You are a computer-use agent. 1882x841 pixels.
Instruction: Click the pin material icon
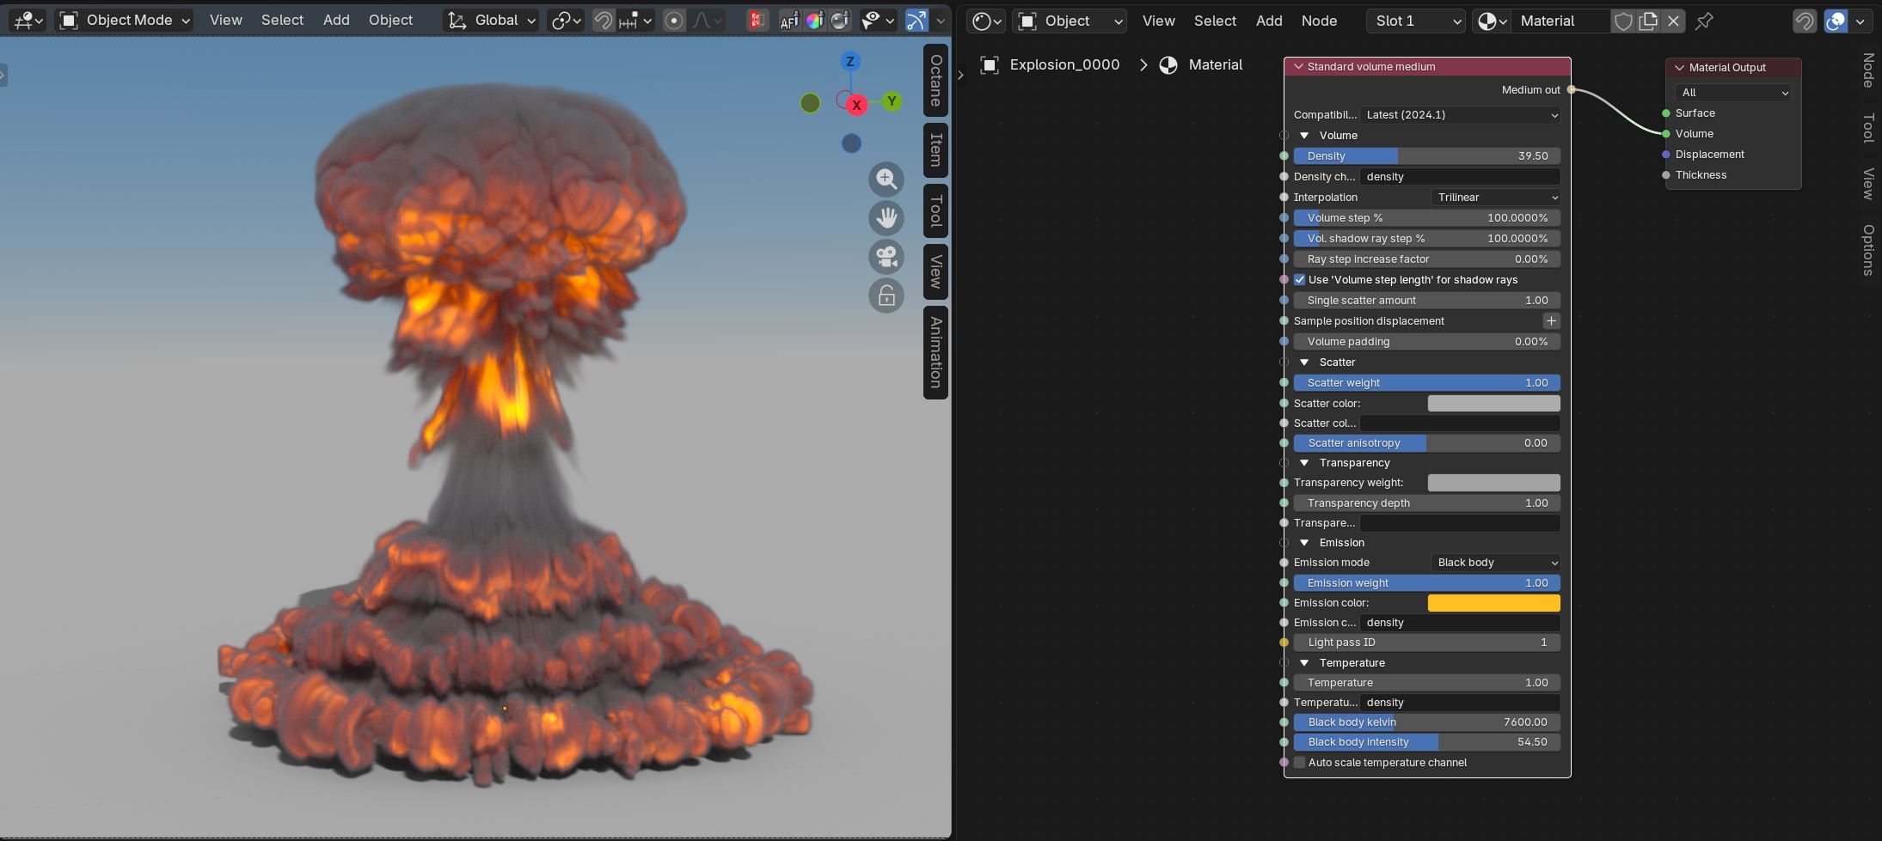pyautogui.click(x=1704, y=21)
